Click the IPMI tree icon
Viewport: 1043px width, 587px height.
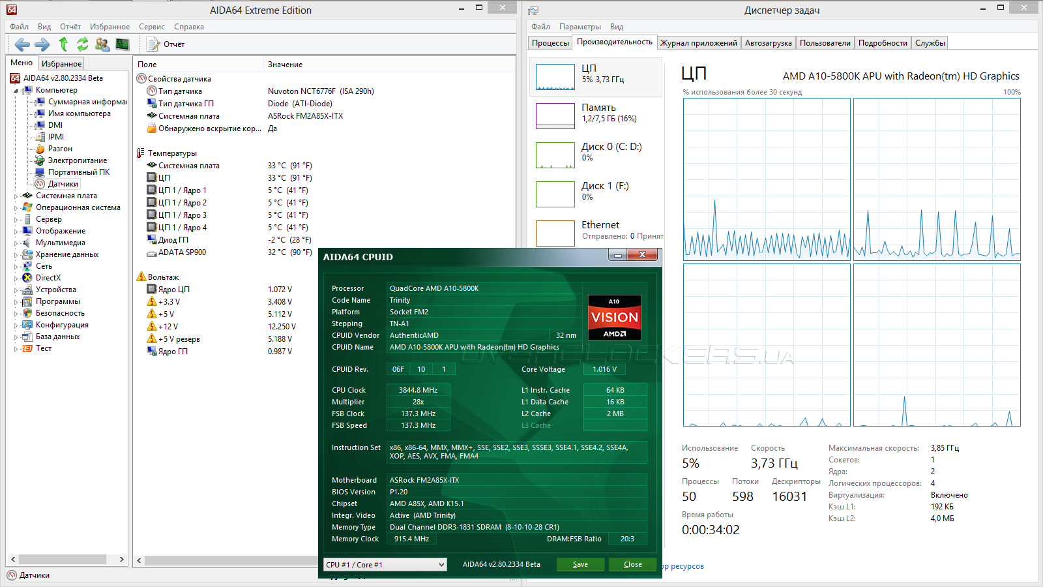click(x=40, y=137)
